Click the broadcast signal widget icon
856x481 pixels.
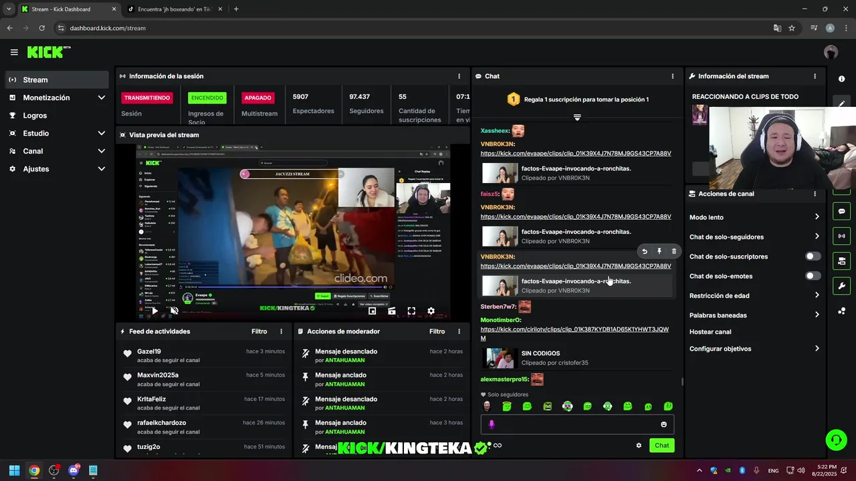click(841, 236)
